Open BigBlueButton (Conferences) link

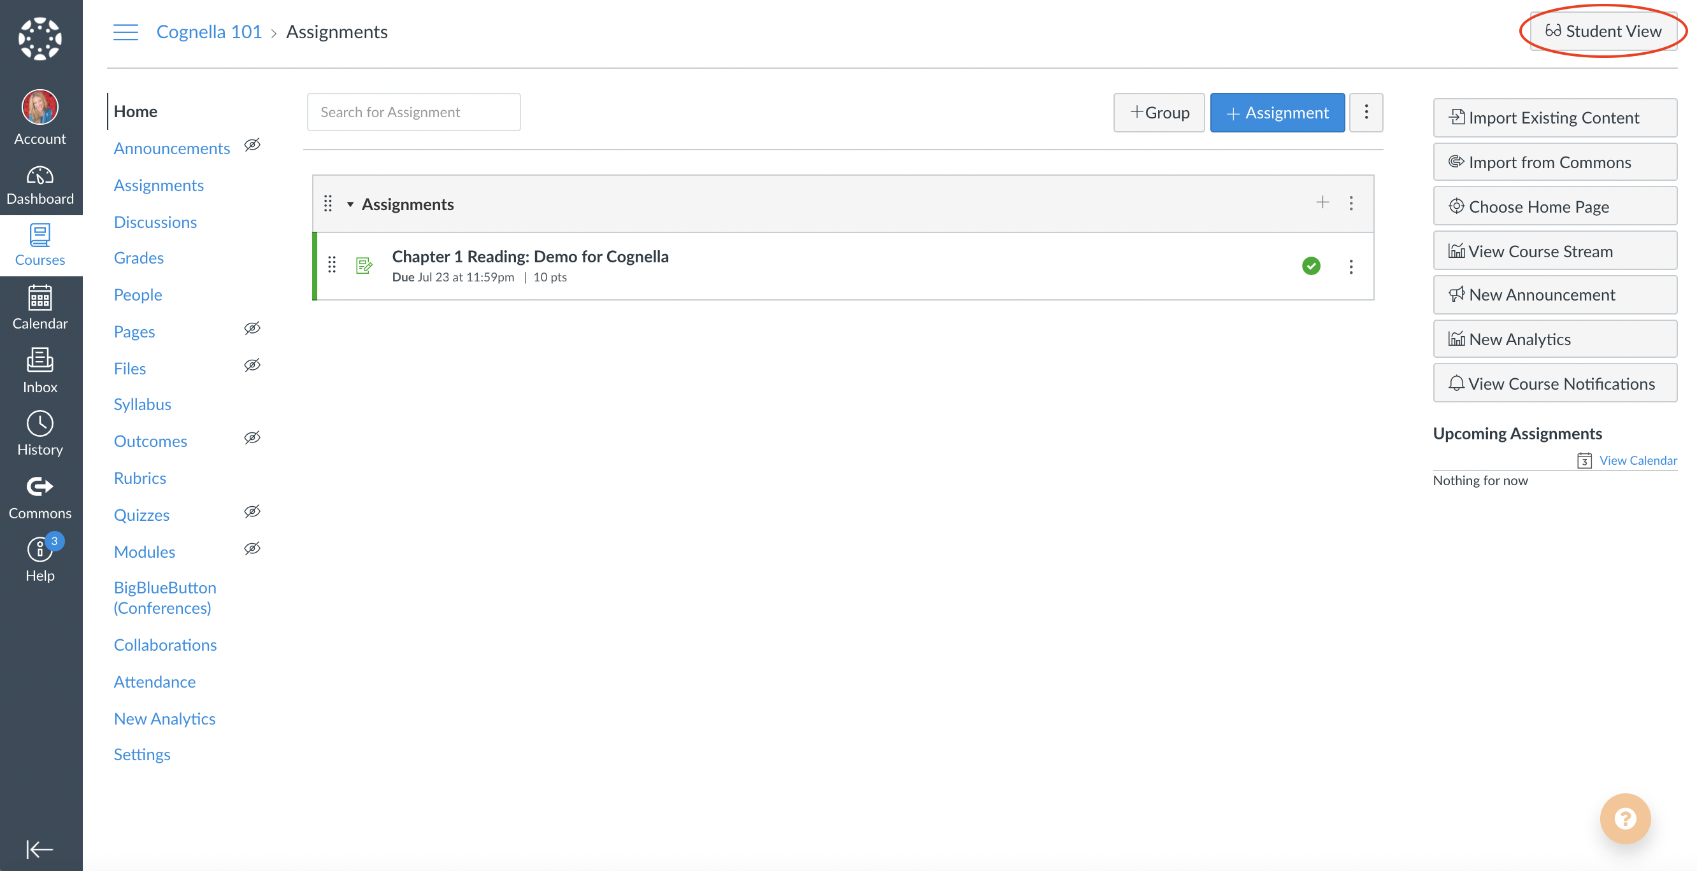165,598
